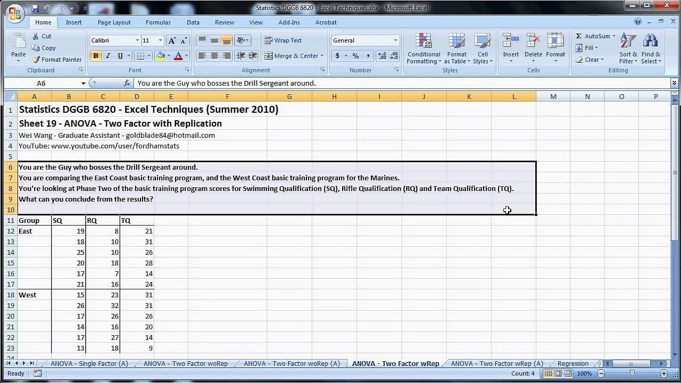The image size is (681, 383).
Task: Center the text horizontally
Action: point(214,56)
